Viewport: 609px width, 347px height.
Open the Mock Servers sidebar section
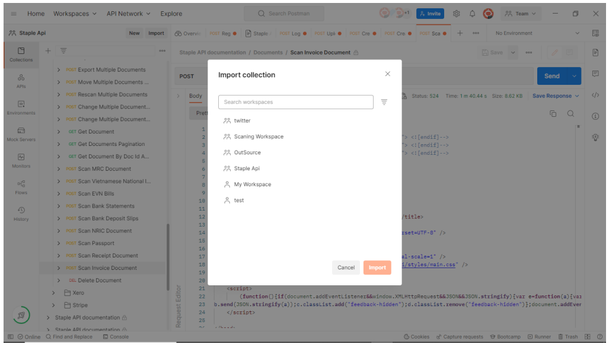tap(21, 134)
